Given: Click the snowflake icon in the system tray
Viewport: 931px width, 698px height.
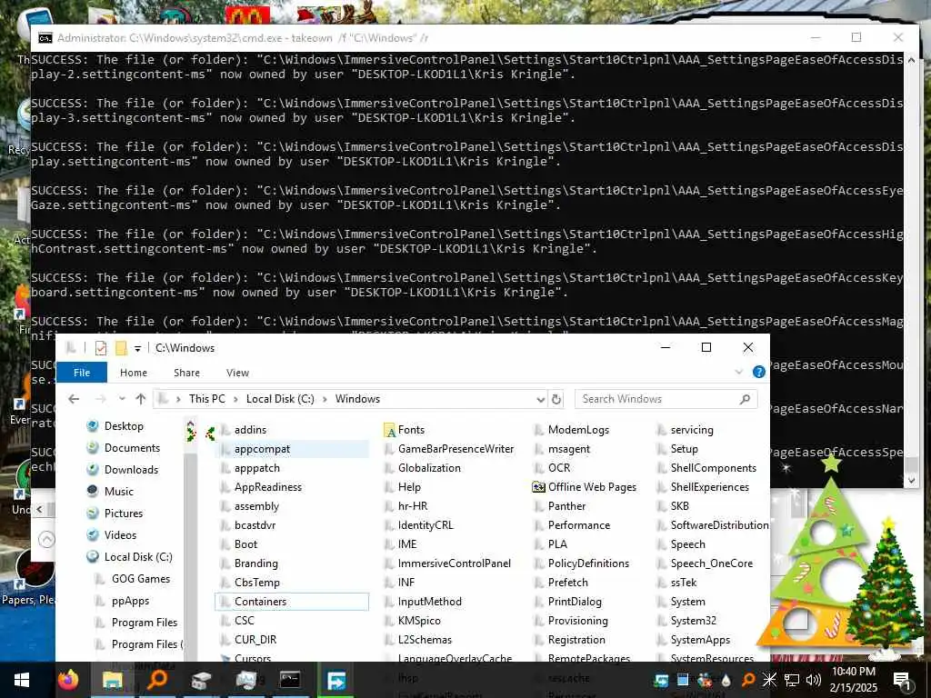Looking at the screenshot, I should click(x=769, y=680).
